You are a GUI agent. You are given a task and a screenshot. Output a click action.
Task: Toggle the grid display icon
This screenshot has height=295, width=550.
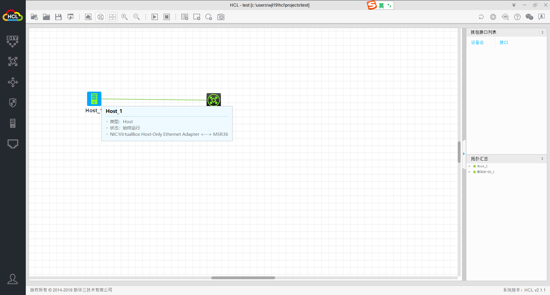tap(113, 17)
